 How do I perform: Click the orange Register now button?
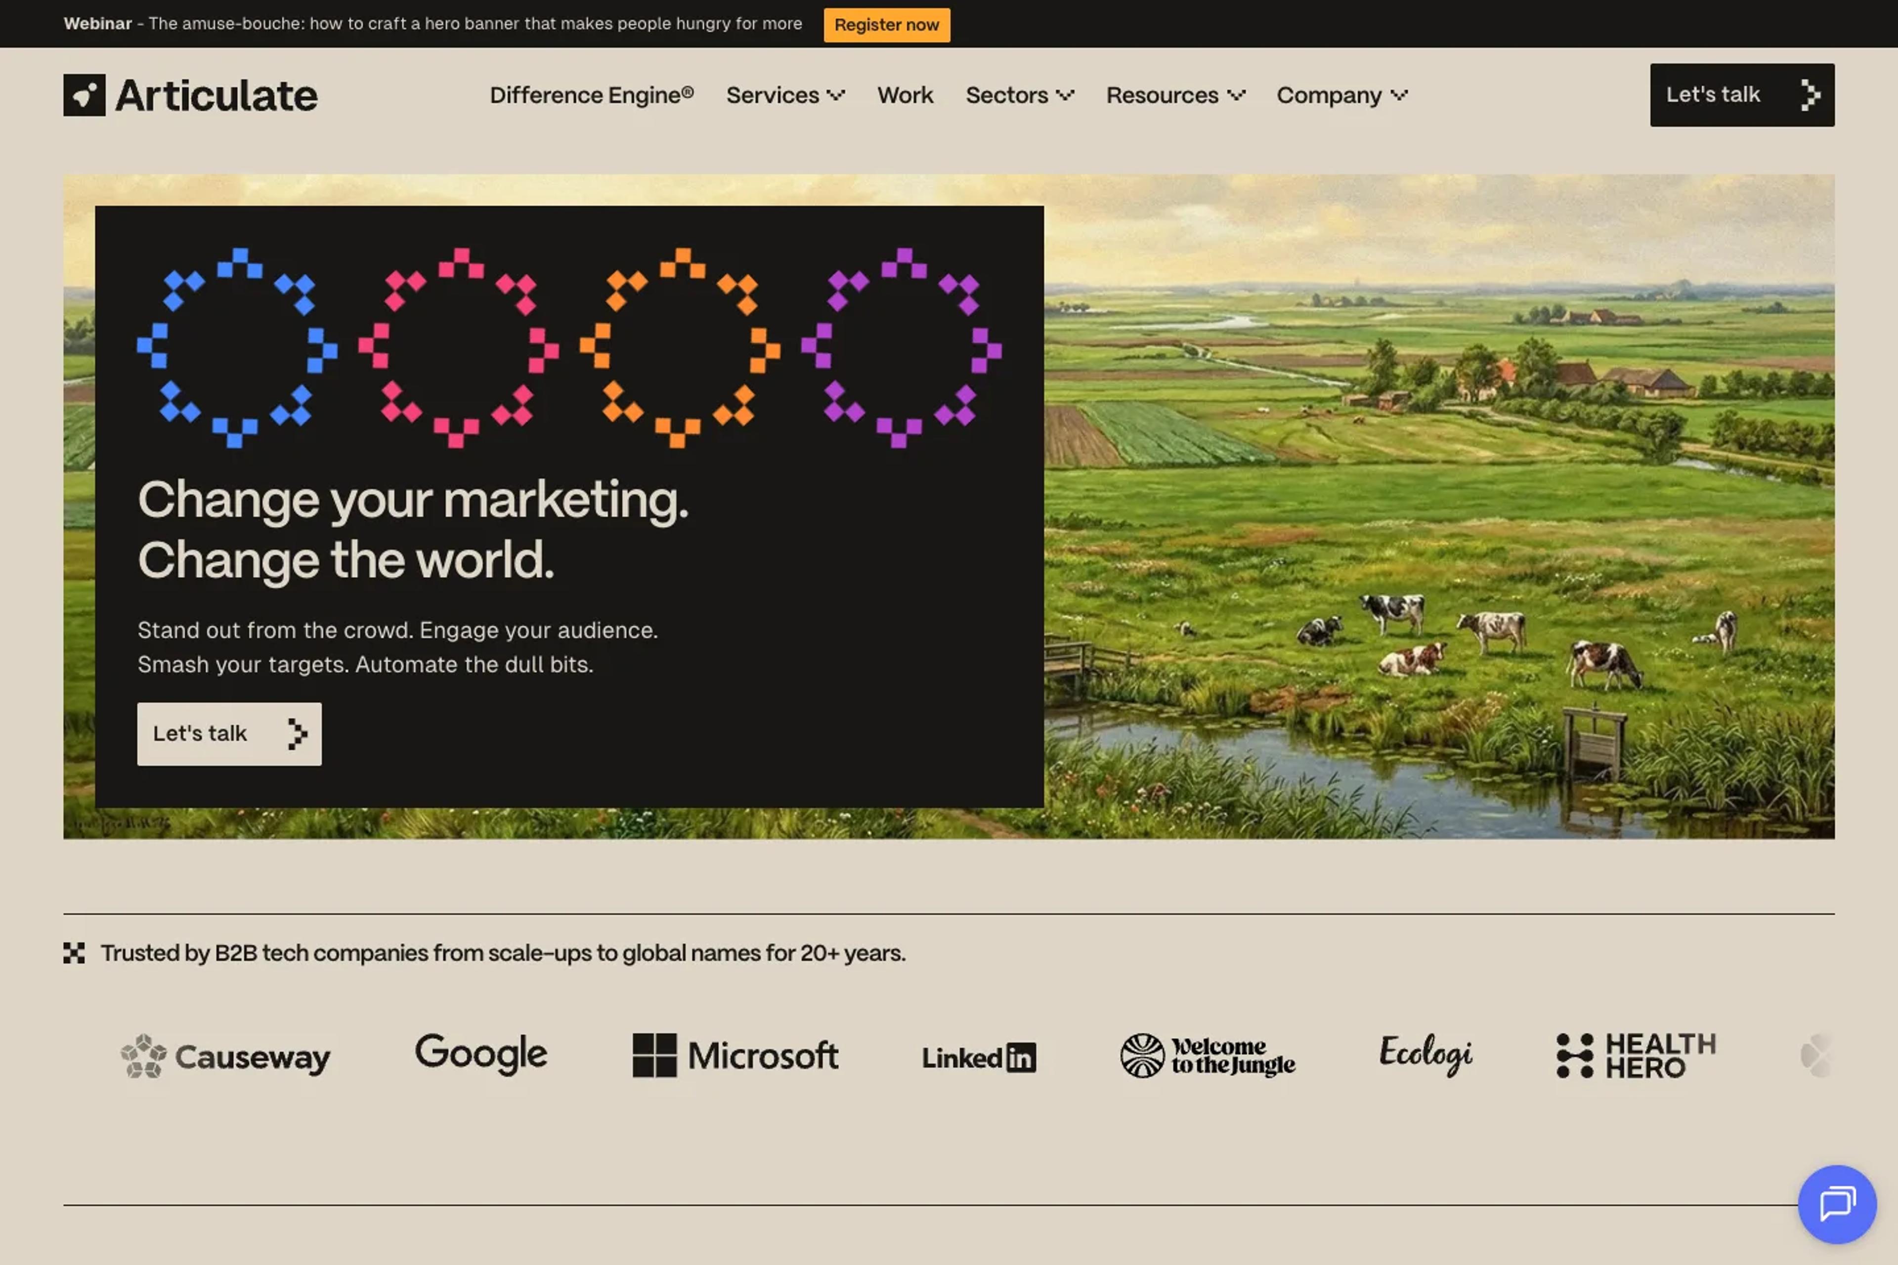(x=887, y=24)
